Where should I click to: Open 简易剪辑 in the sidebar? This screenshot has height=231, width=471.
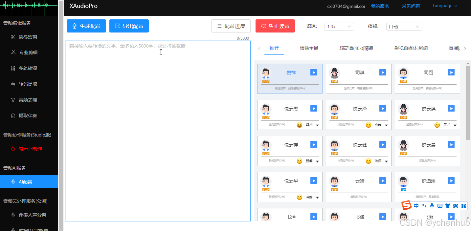click(x=28, y=37)
